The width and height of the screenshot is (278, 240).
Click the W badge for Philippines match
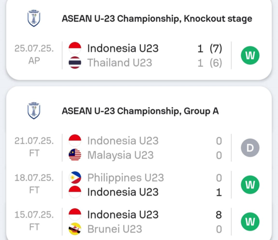pyautogui.click(x=250, y=185)
